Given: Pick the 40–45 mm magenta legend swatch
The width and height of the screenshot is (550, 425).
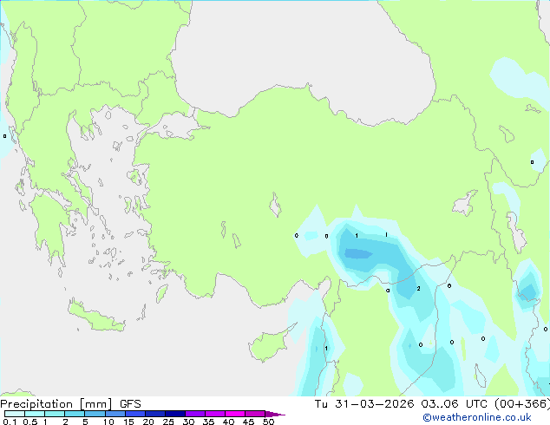Looking at the screenshot, I should [x=235, y=414].
